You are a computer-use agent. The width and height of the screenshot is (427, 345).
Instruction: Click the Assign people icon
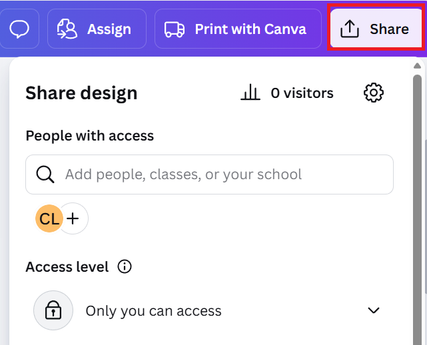tap(67, 29)
